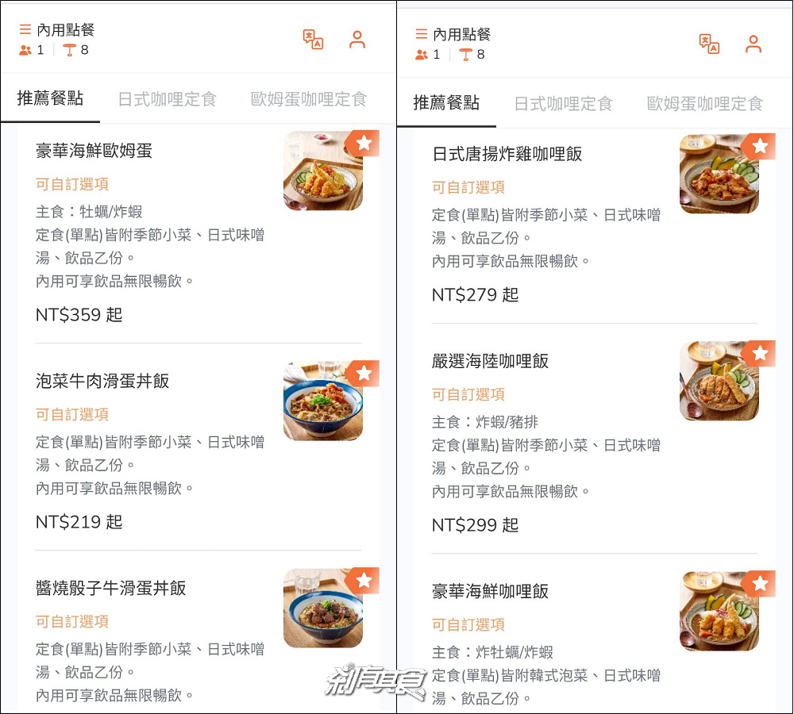Open 嚴選海陸咖哩飯 menu item

click(595, 440)
